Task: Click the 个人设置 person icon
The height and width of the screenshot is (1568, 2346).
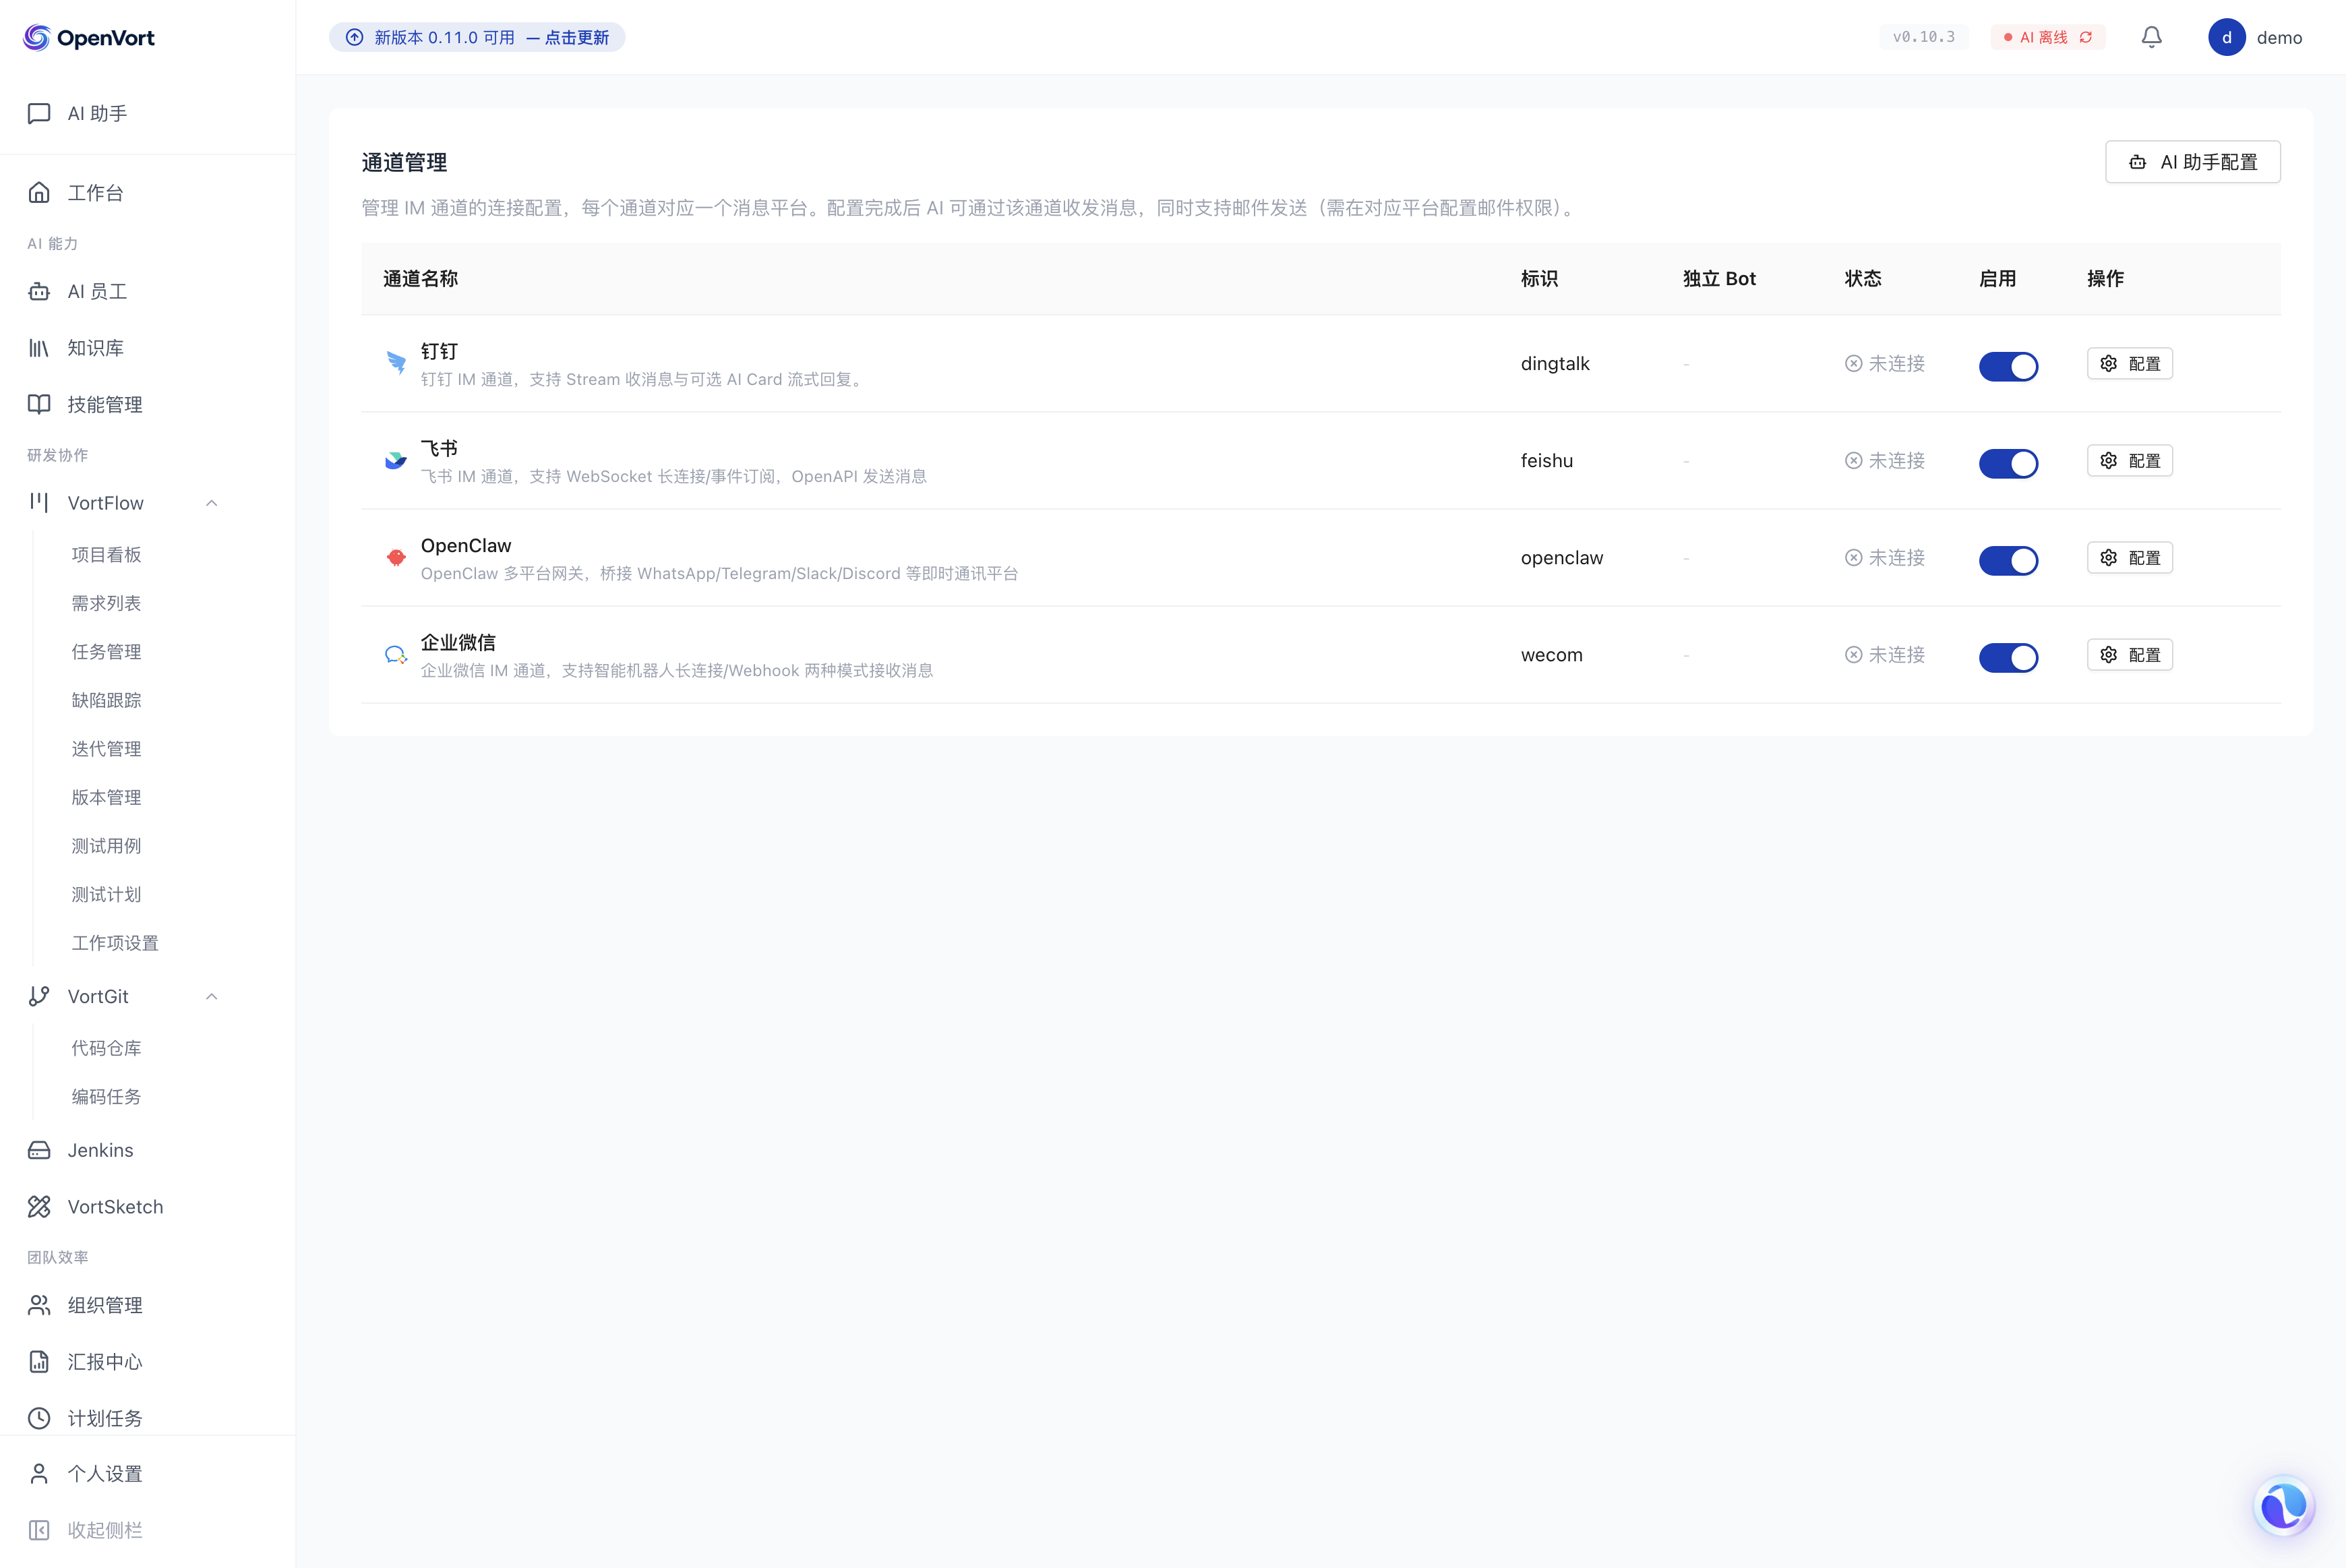Action: click(x=39, y=1473)
